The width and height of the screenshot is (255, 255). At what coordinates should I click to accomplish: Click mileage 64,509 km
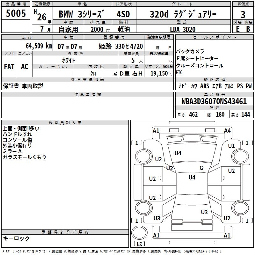pos(39,46)
